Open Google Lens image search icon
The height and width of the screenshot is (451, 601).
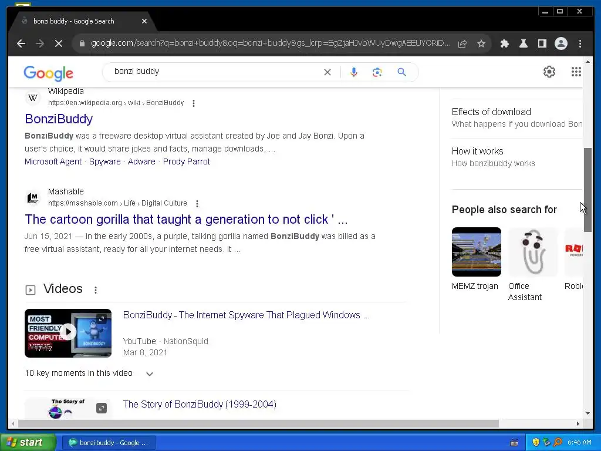pos(377,72)
